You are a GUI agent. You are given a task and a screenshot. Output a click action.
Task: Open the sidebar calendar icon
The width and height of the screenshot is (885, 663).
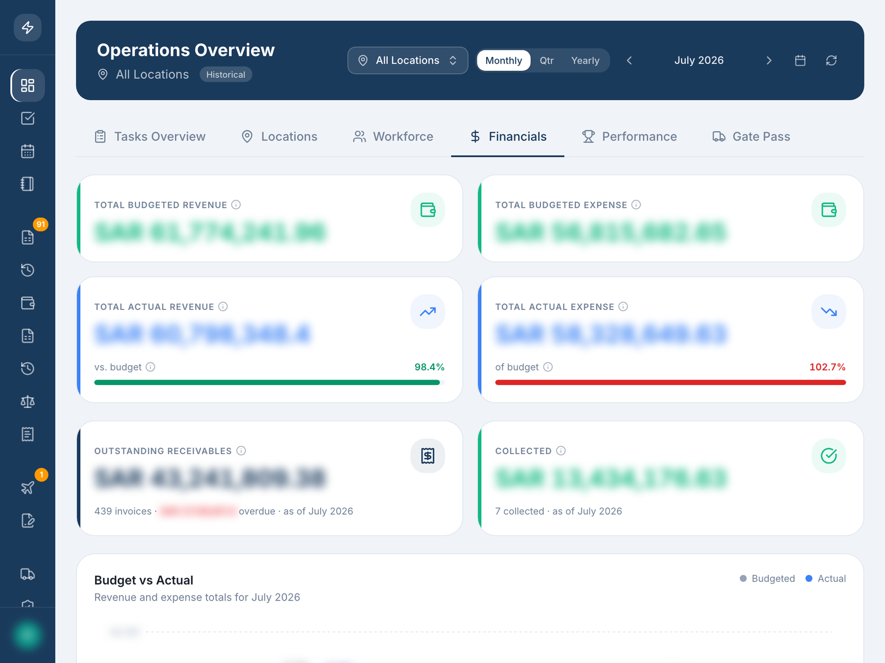point(28,151)
